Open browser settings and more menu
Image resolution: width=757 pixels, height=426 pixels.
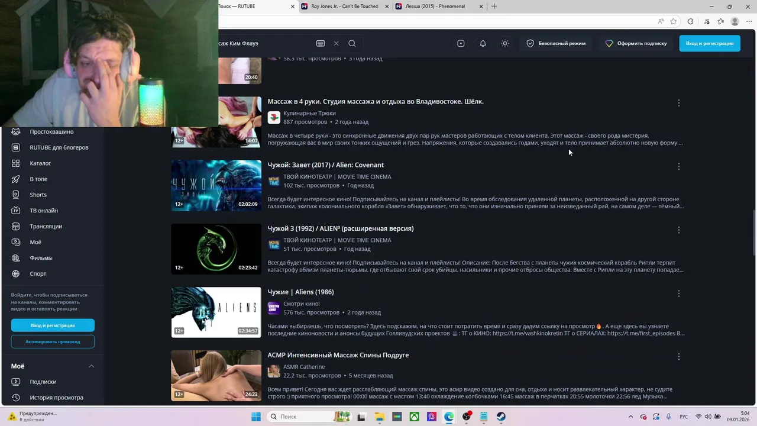pyautogui.click(x=749, y=21)
